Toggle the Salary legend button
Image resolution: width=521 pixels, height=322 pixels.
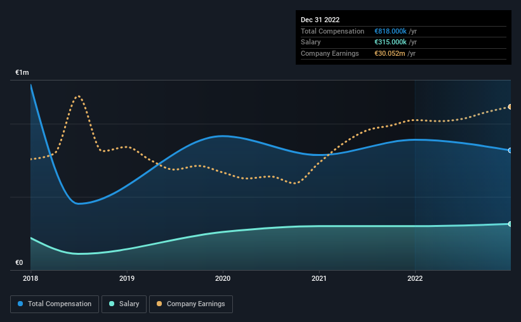point(124,304)
